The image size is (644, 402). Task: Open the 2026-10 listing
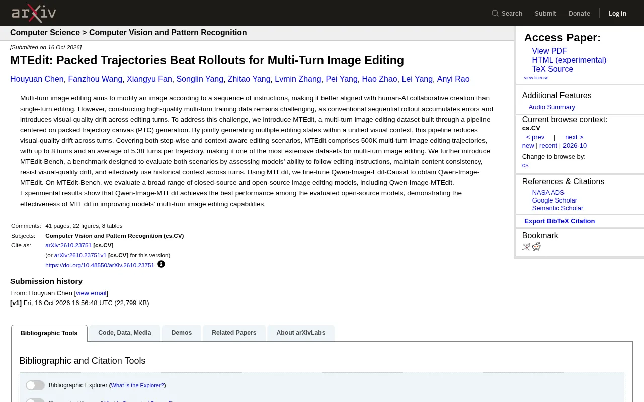(x=575, y=146)
